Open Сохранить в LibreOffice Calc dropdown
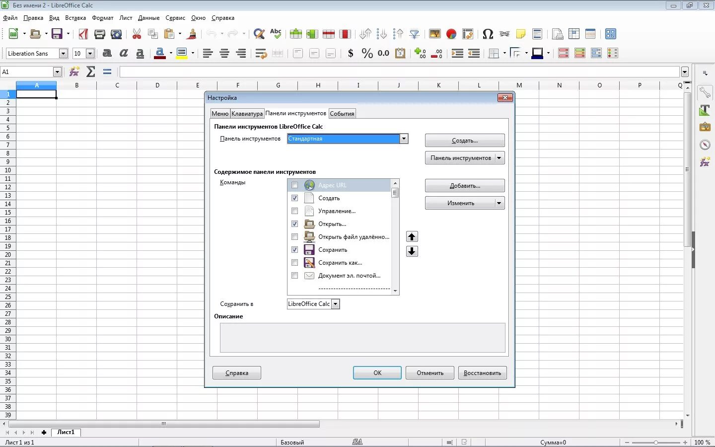Screen dimensions: 715x447 tap(335, 304)
